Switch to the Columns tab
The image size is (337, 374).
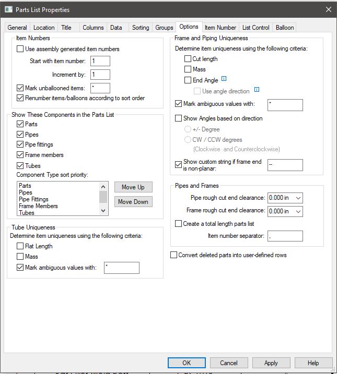point(93,28)
